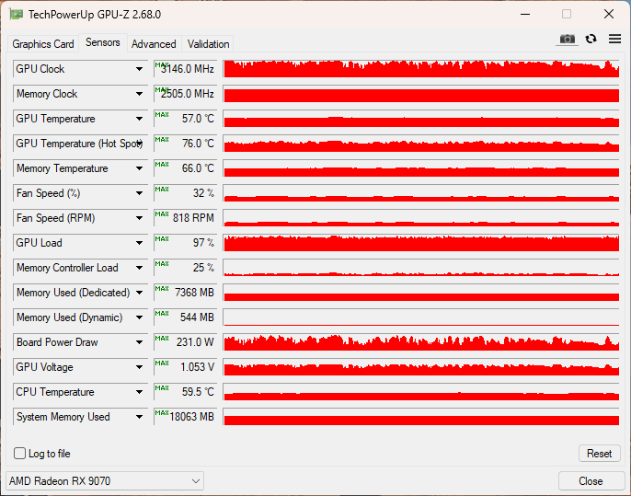Click the 57.0 °C GPU Temperature value

click(x=186, y=119)
